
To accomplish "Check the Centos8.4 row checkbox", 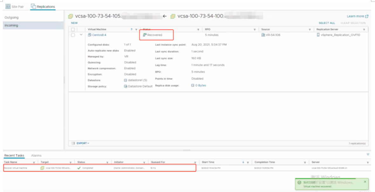I will (73, 35).
